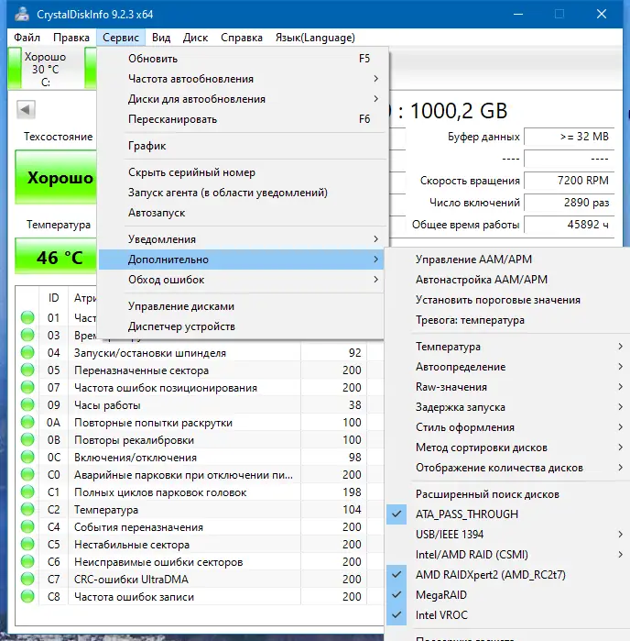Image resolution: width=630 pixels, height=641 pixels.
Task: Toggle Скрыть серийный номер
Action: click(x=241, y=172)
